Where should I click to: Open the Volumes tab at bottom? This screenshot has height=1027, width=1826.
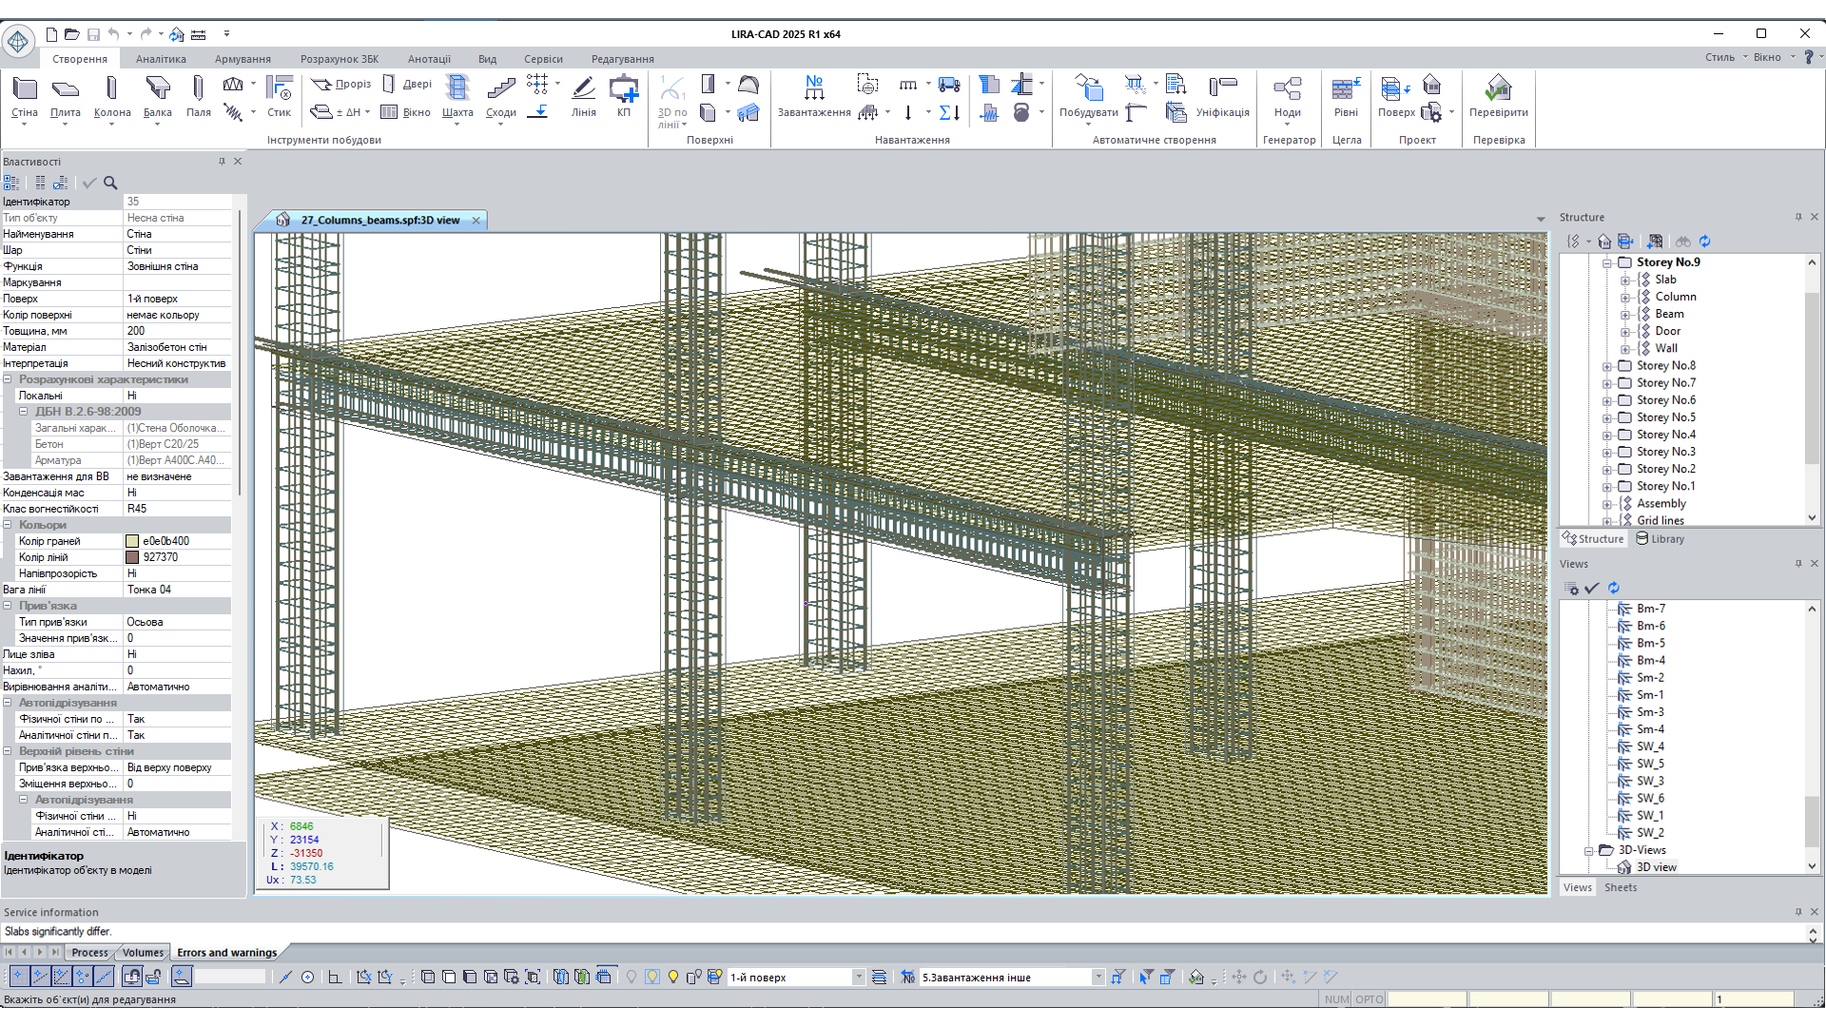(143, 952)
